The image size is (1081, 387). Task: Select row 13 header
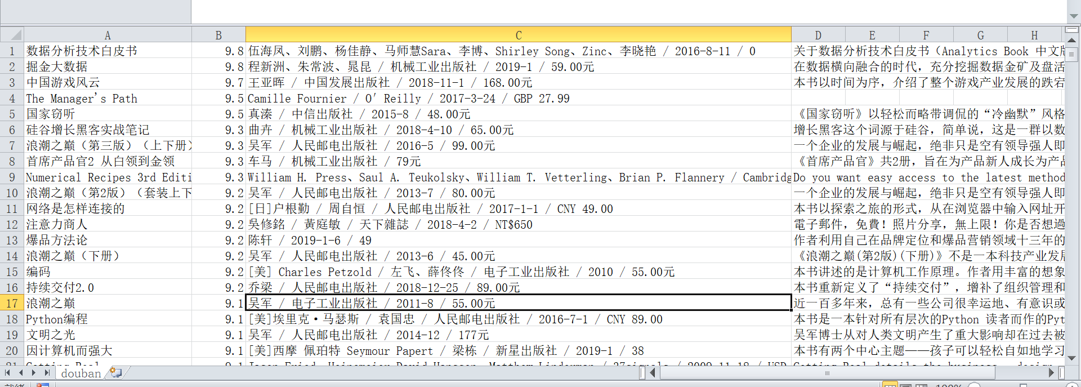point(12,240)
